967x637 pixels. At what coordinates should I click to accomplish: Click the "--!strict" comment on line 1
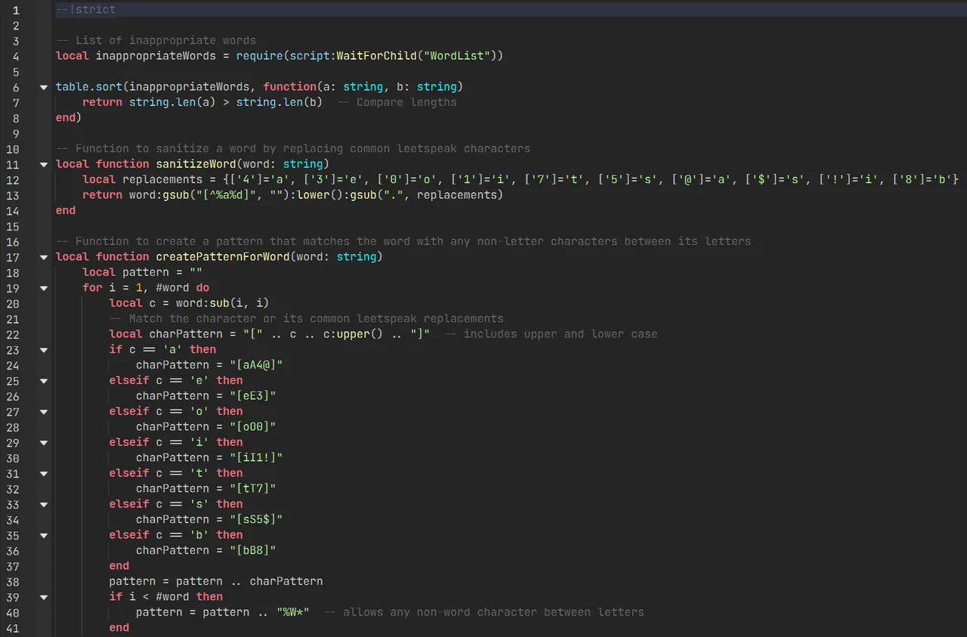pos(86,10)
